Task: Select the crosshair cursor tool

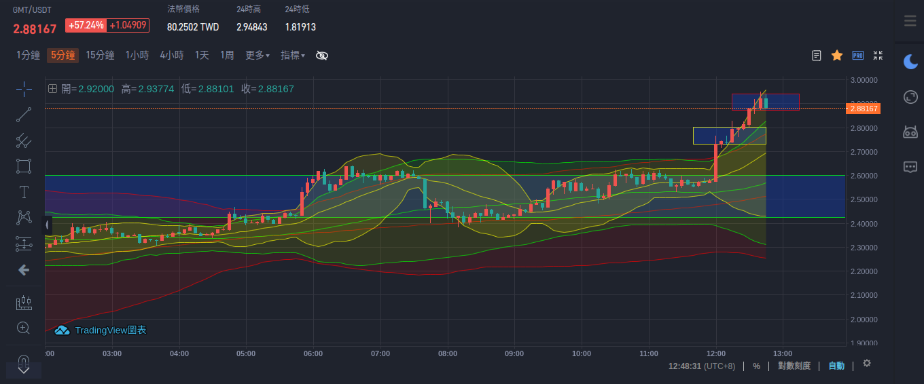Action: 24,89
